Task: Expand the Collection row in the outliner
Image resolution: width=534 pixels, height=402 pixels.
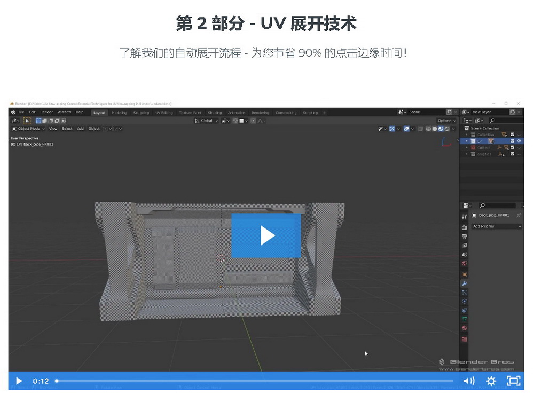Action: click(x=467, y=135)
